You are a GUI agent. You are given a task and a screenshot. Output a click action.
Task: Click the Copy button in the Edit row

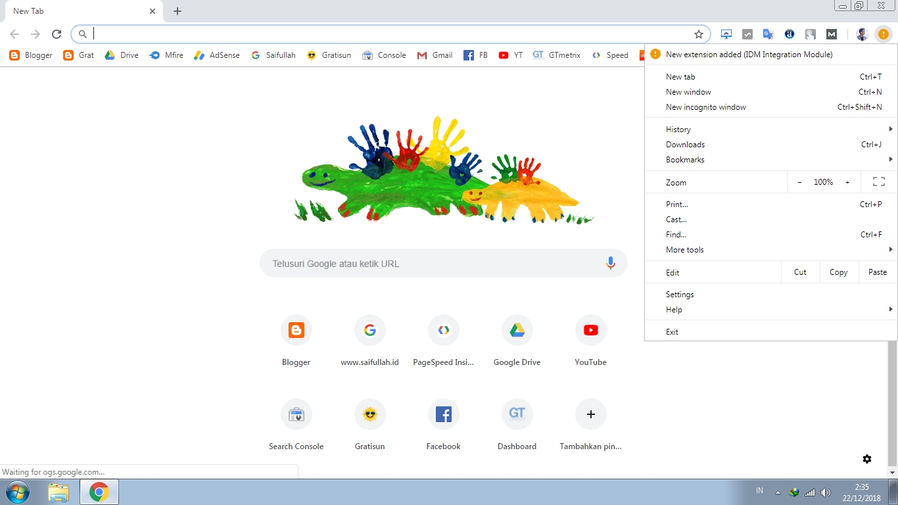838,272
